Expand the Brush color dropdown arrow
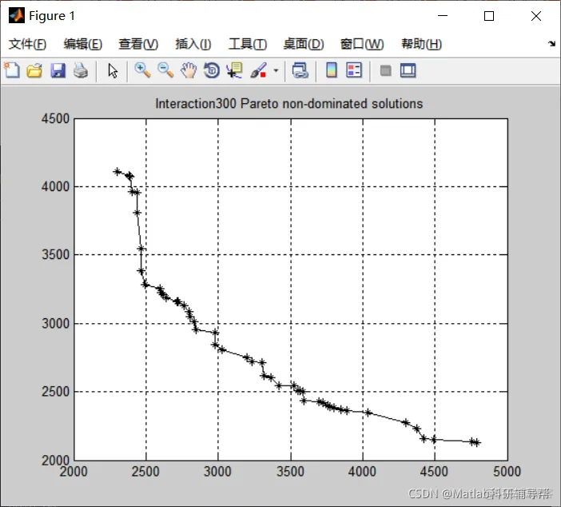Image resolution: width=561 pixels, height=507 pixels. tap(276, 70)
